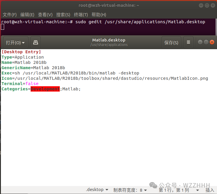Close the gedit Matlab.desktop window

212,42
